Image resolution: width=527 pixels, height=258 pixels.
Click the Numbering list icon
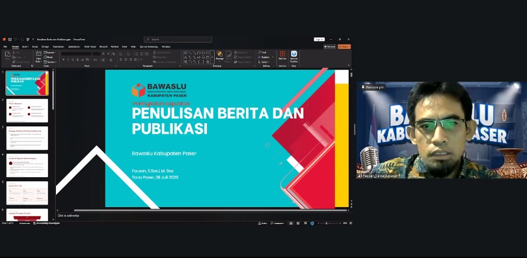pos(128,53)
